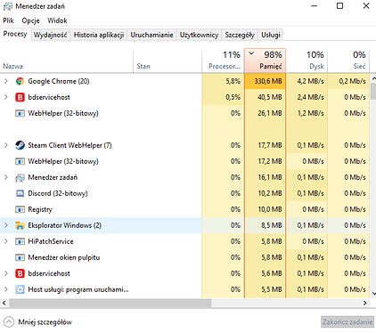Image resolution: width=376 pixels, height=333 pixels.
Task: Click the 2,4 MB/s disk cell
Action: (307, 97)
